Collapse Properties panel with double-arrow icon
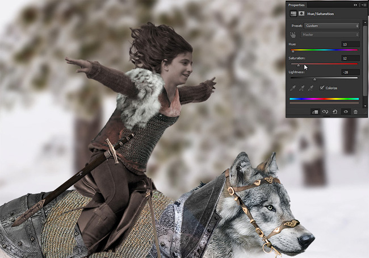Screen dimensions: 369x258 [x=355, y=5]
